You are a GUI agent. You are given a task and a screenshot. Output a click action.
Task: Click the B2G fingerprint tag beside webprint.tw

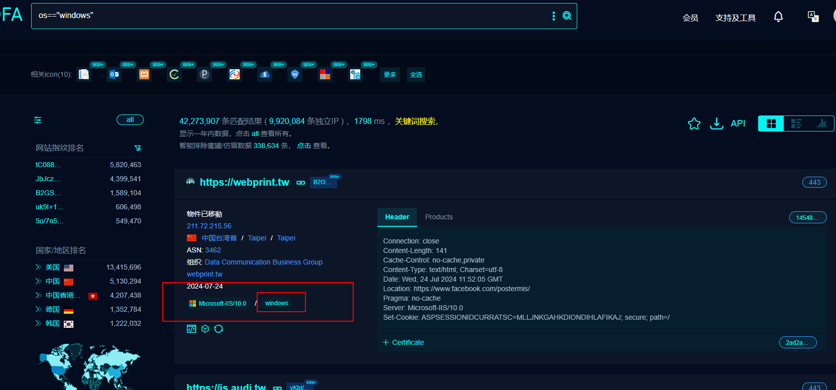pyautogui.click(x=323, y=182)
